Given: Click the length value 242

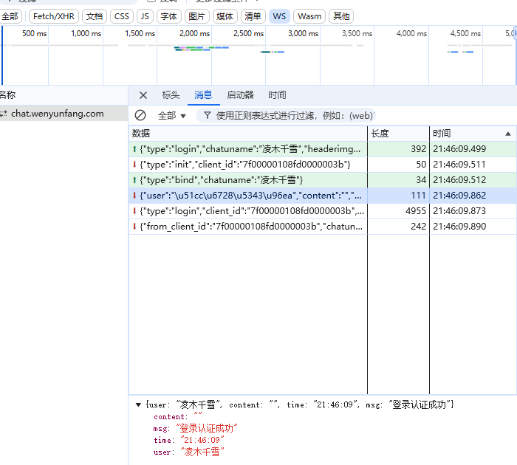Looking at the screenshot, I should tap(419, 227).
